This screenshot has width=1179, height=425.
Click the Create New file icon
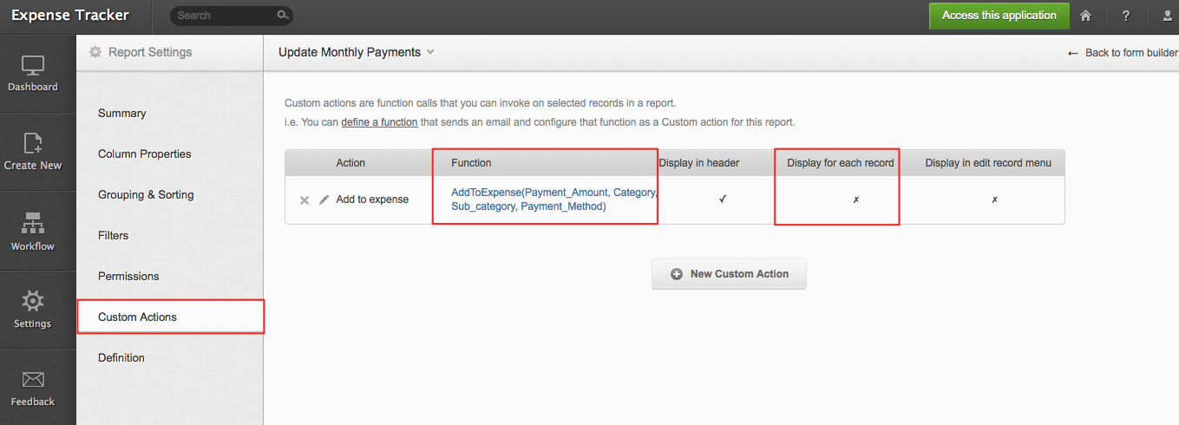click(33, 143)
